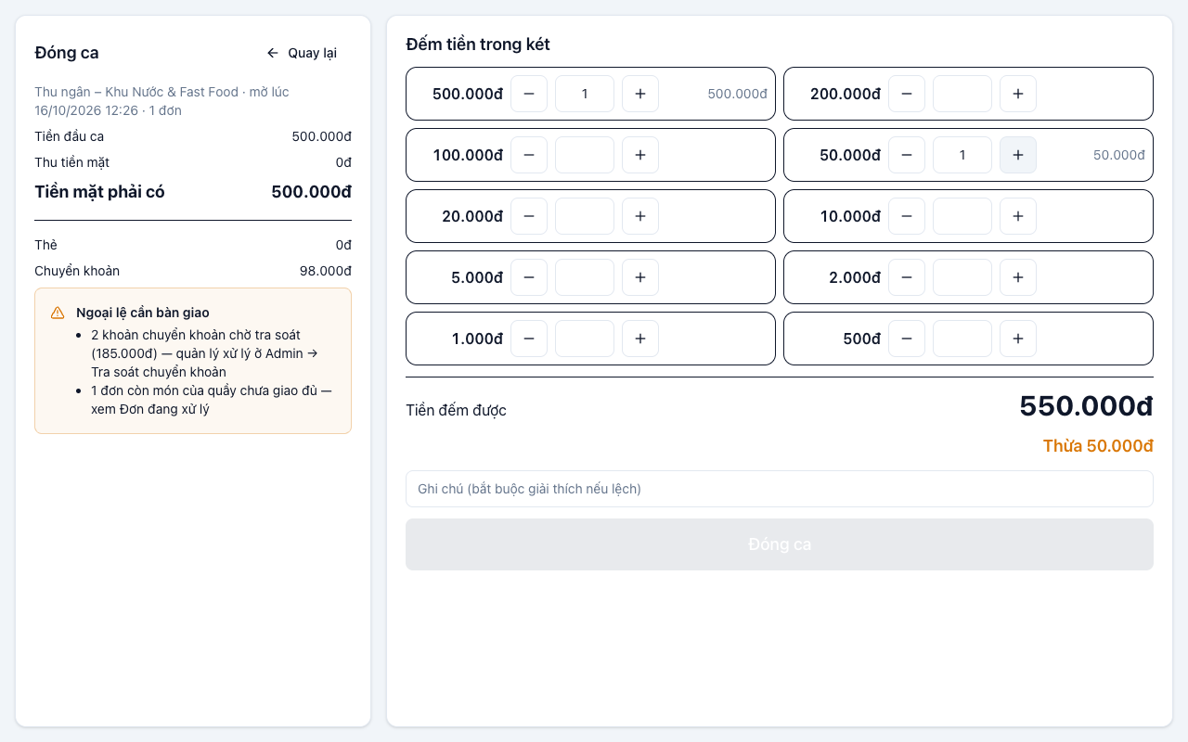Click the Đóng ca submit button

(780, 544)
